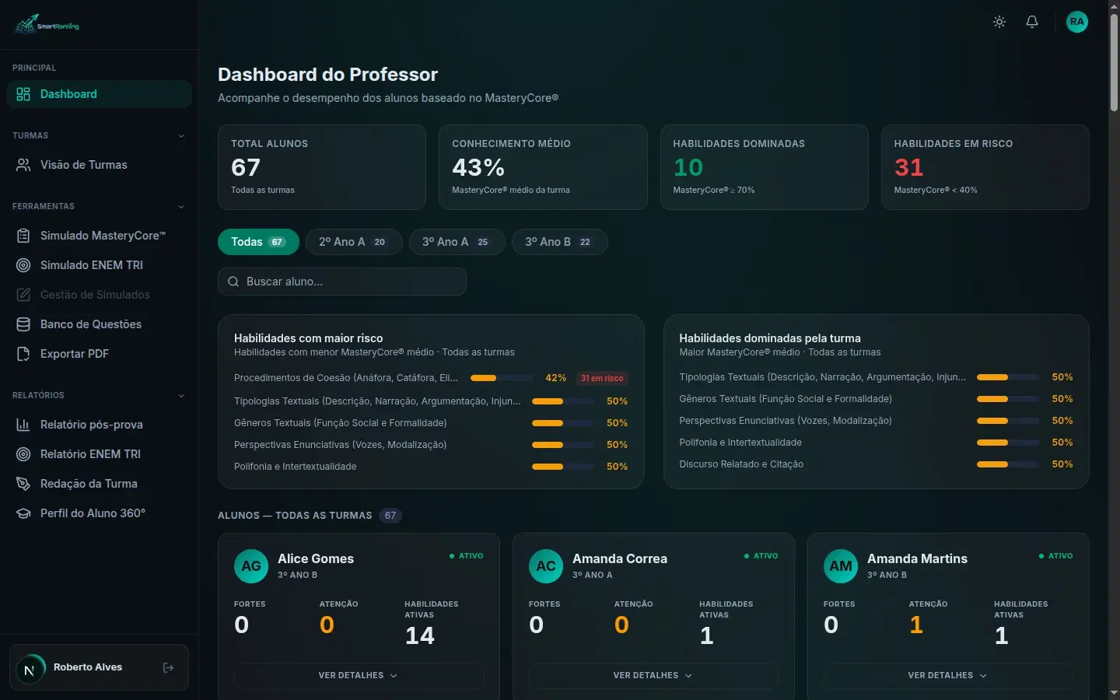Click the Redação da Turma pen icon

23,484
